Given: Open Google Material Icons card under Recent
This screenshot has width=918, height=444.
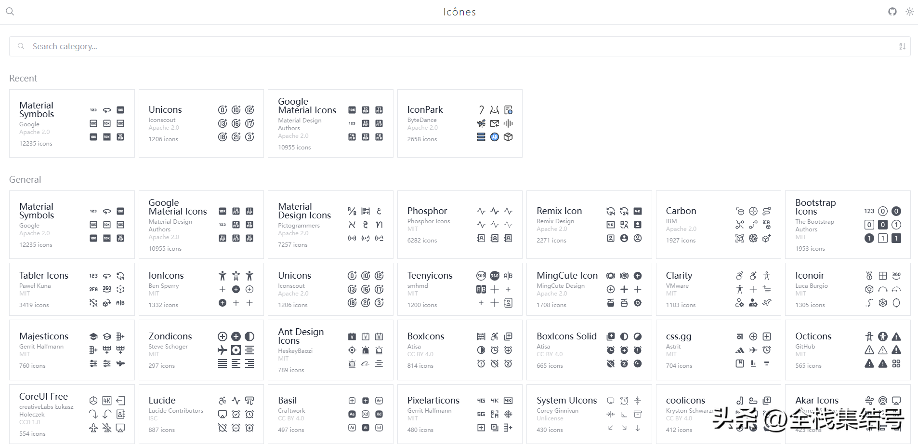Looking at the screenshot, I should [330, 123].
